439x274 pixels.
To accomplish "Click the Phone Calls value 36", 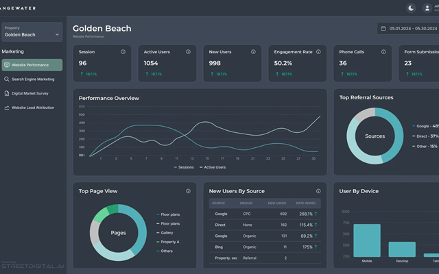I will coord(343,63).
